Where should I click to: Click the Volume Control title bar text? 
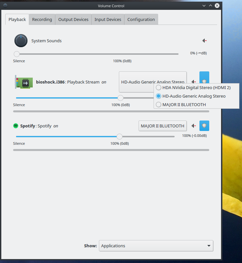tap(111, 6)
